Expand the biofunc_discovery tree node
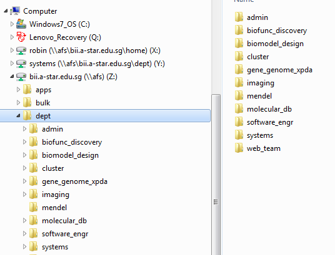 click(24, 142)
